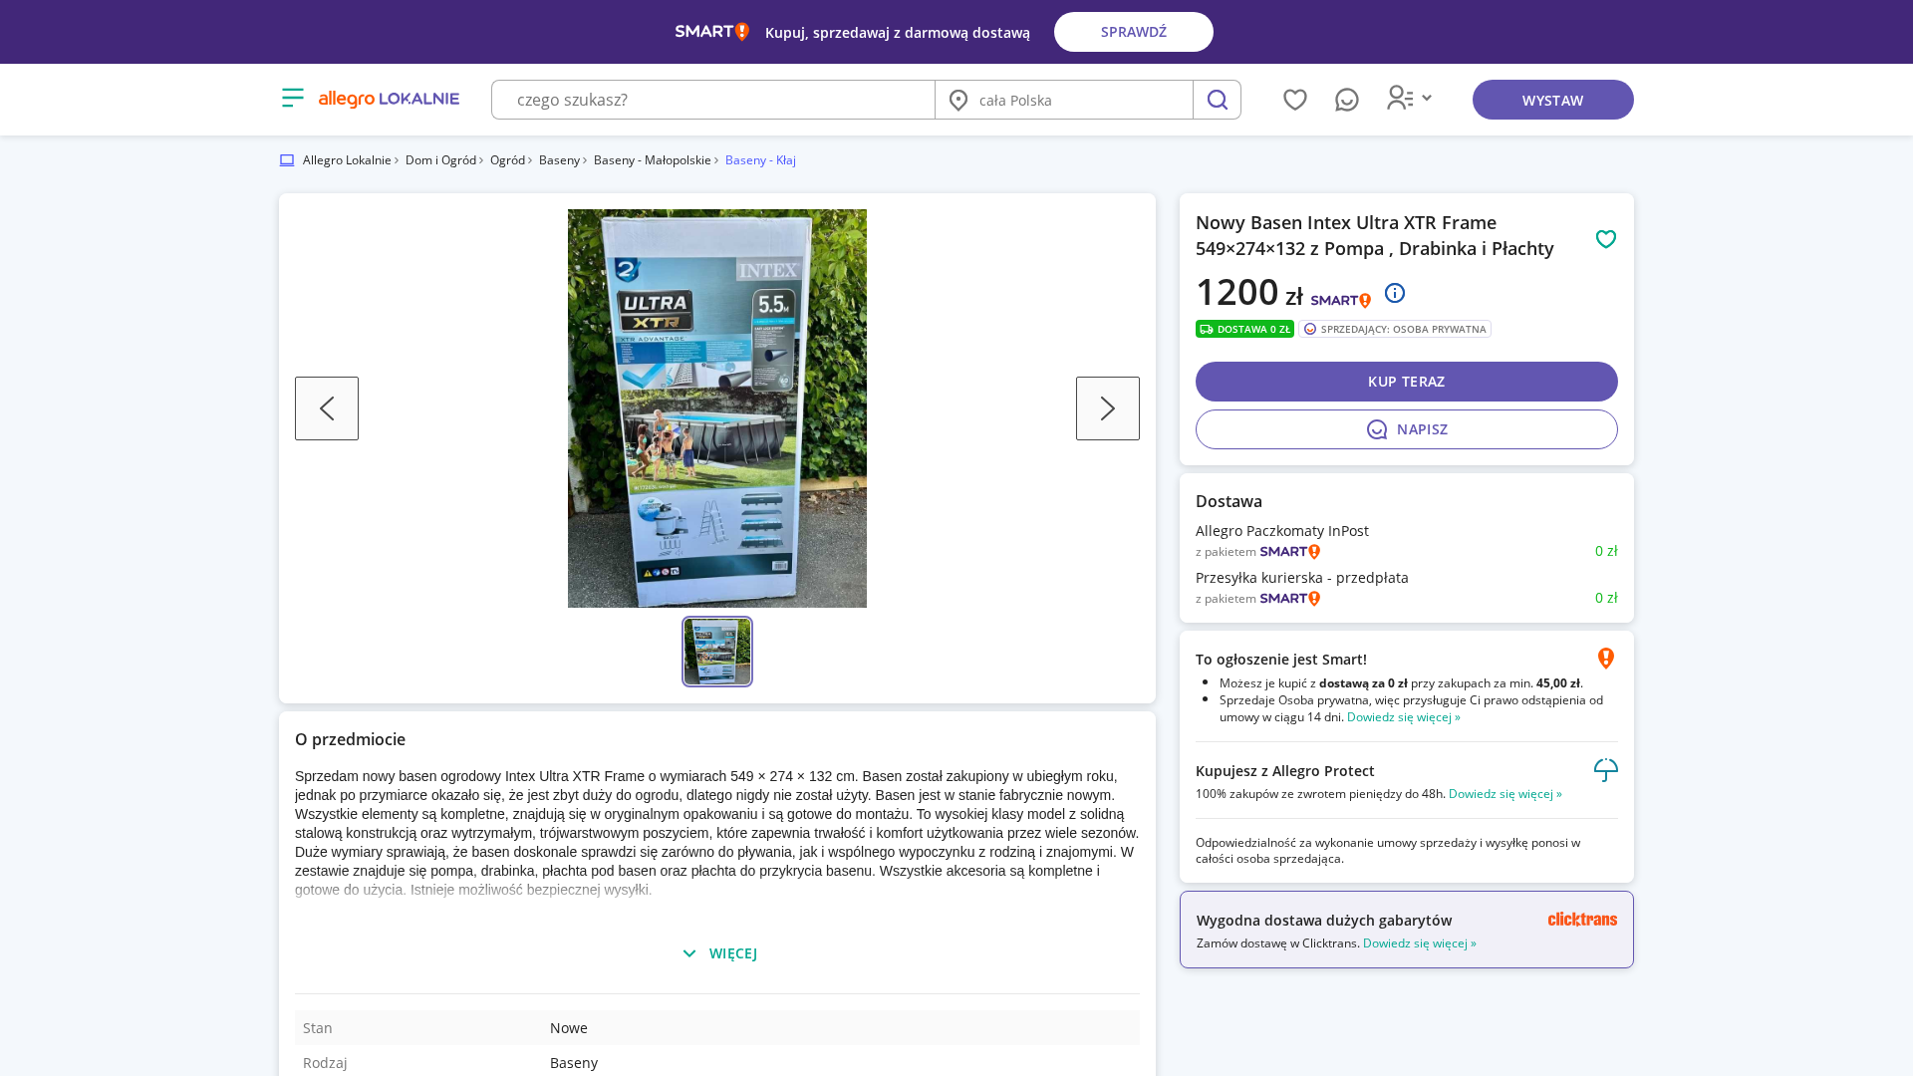Image resolution: width=1913 pixels, height=1076 pixels.
Task: Open Clicktrans 'Dowiedz się więcej' link
Action: 1420,943
